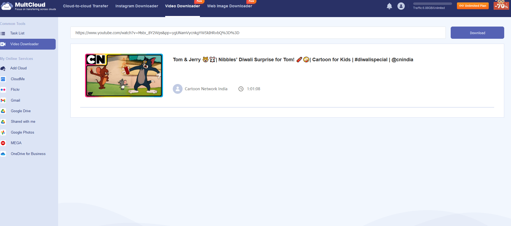Switch to the Instagram Downloader tab
This screenshot has height=226, width=511.
(137, 6)
